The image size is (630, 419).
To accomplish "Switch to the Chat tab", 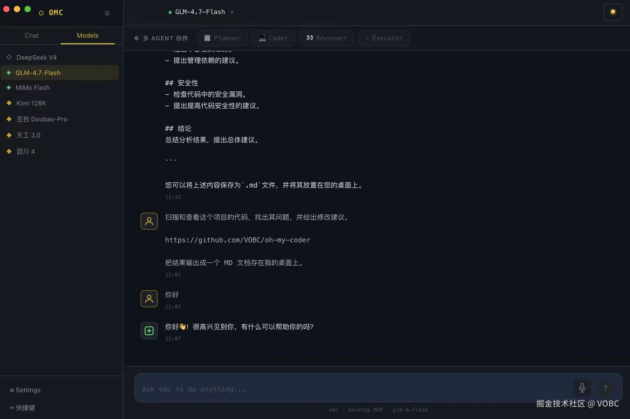I will 31,35.
